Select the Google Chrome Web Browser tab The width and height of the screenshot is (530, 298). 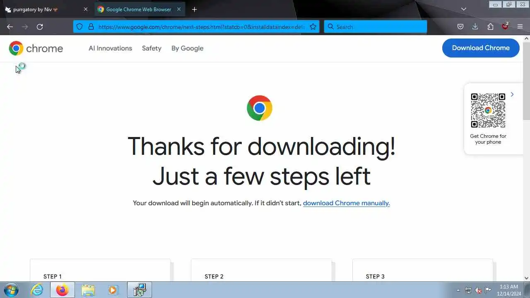pos(140,9)
